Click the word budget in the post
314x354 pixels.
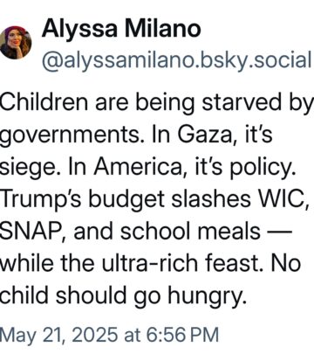126,199
